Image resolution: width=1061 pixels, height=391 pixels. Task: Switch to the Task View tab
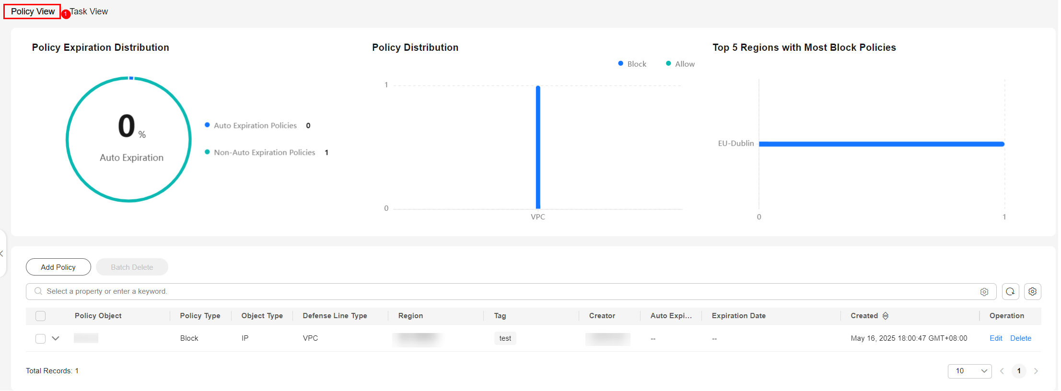point(89,11)
